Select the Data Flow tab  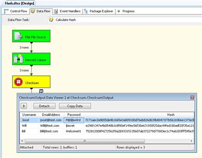coord(41,11)
